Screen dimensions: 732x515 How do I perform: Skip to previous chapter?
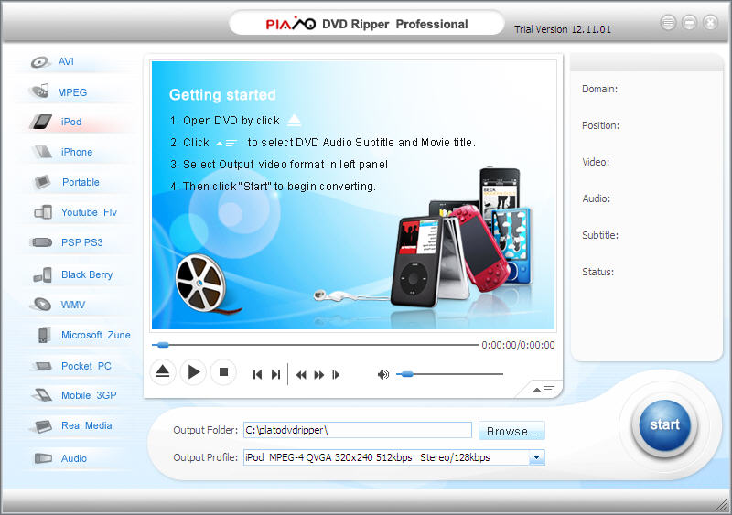pos(257,374)
